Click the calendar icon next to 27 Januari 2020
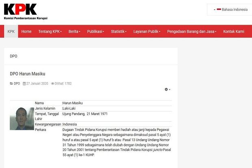The image size is (252, 168). click(24, 83)
